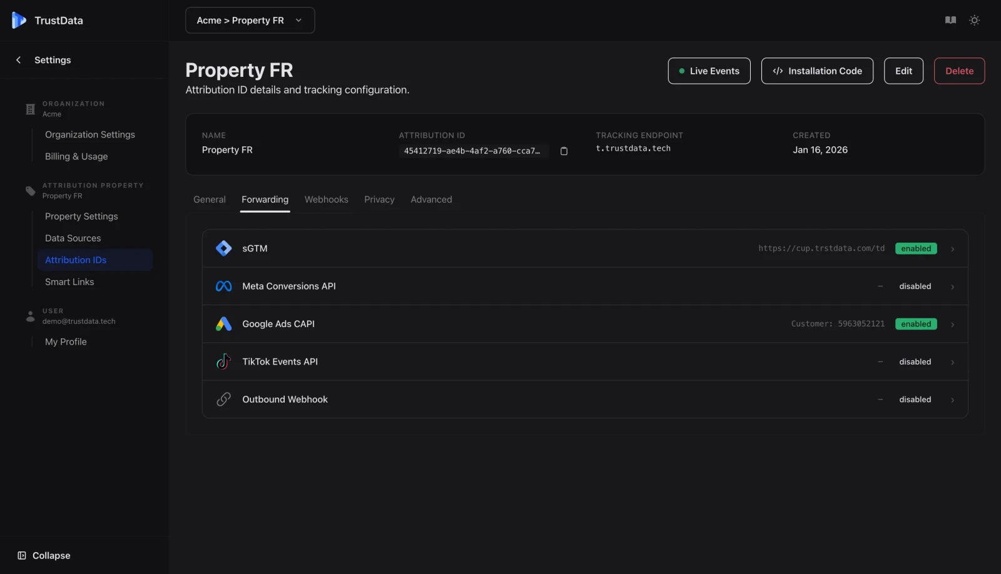Click the Collapse sidebar panel icon
This screenshot has height=574, width=1001.
(x=22, y=555)
